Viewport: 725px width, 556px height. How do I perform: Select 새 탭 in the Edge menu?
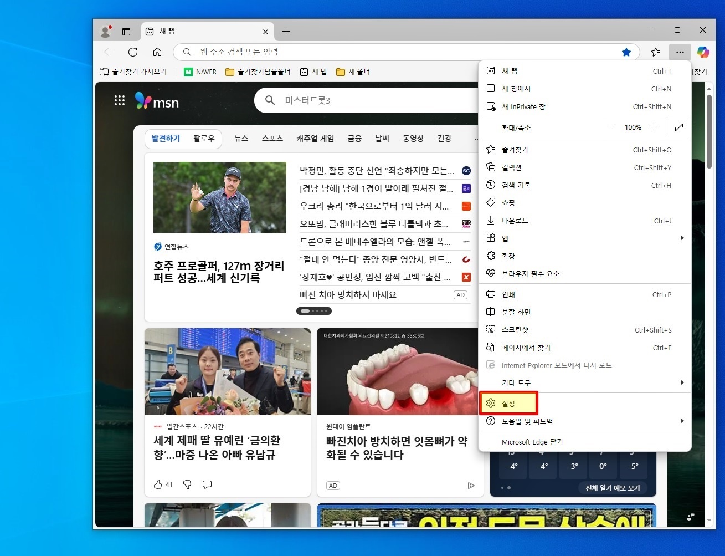tap(585, 71)
